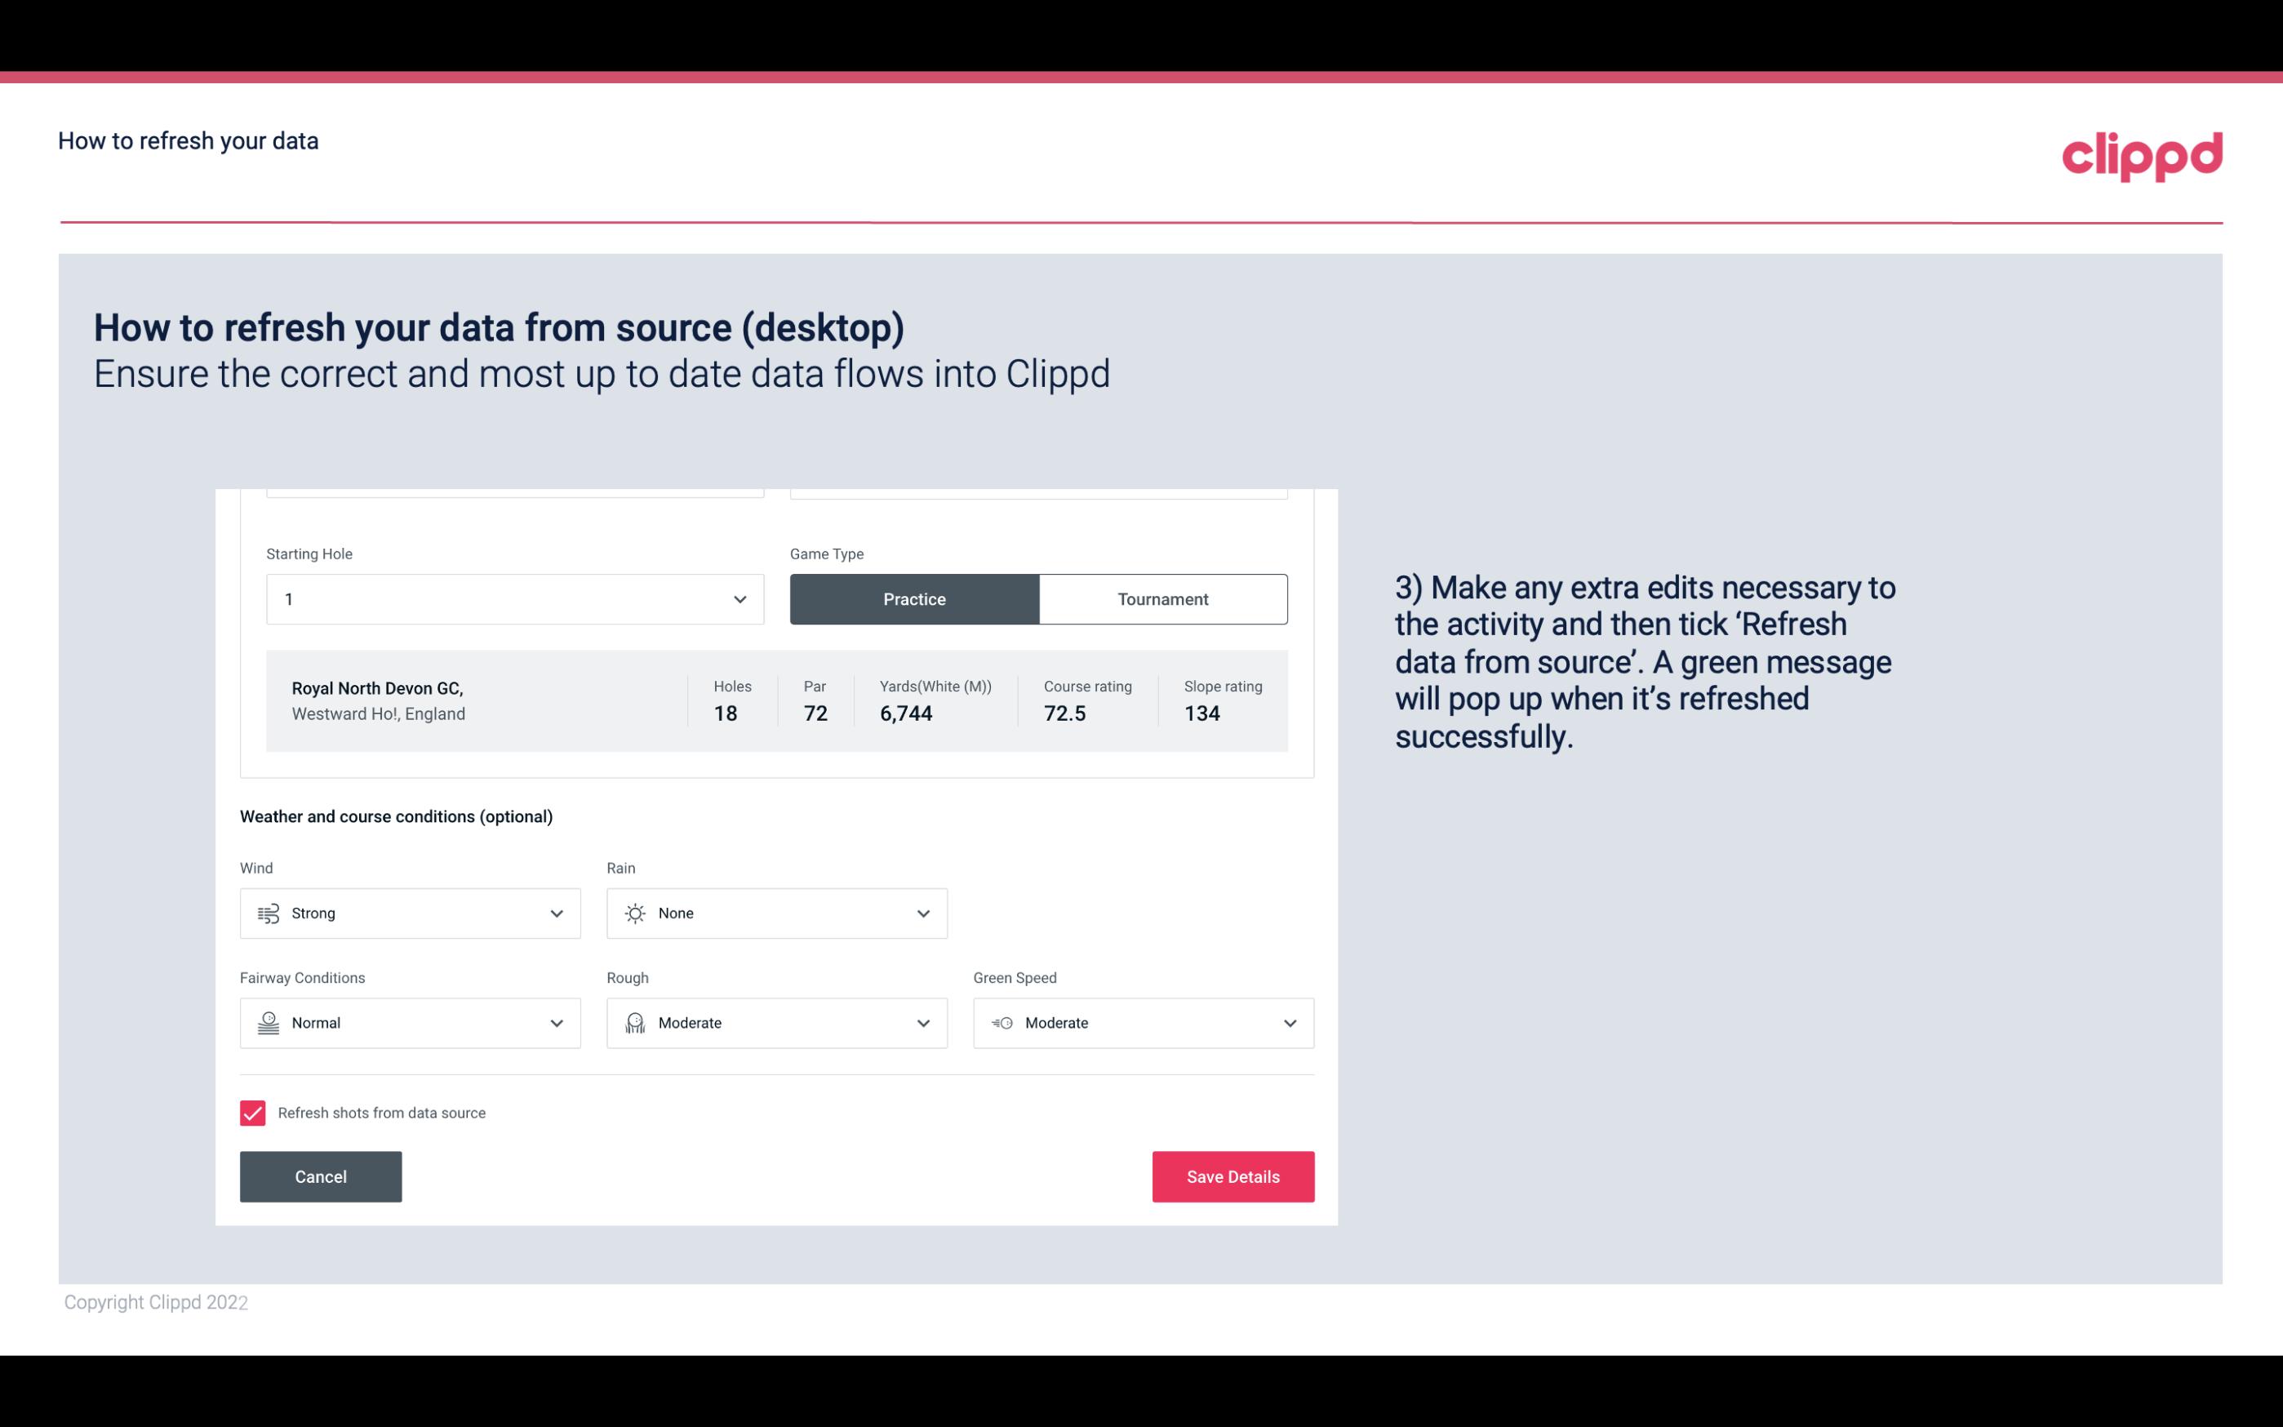This screenshot has height=1427, width=2283.
Task: Select the Practice game type toggle
Action: (x=914, y=598)
